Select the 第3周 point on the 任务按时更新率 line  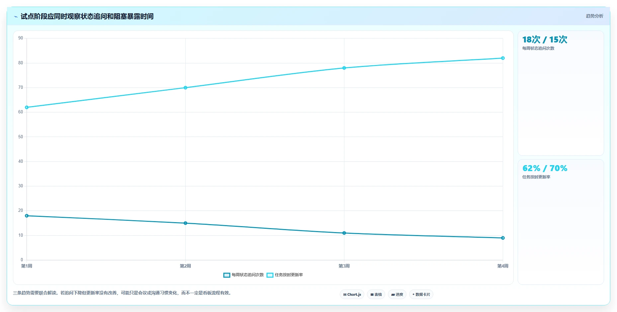tap(344, 68)
